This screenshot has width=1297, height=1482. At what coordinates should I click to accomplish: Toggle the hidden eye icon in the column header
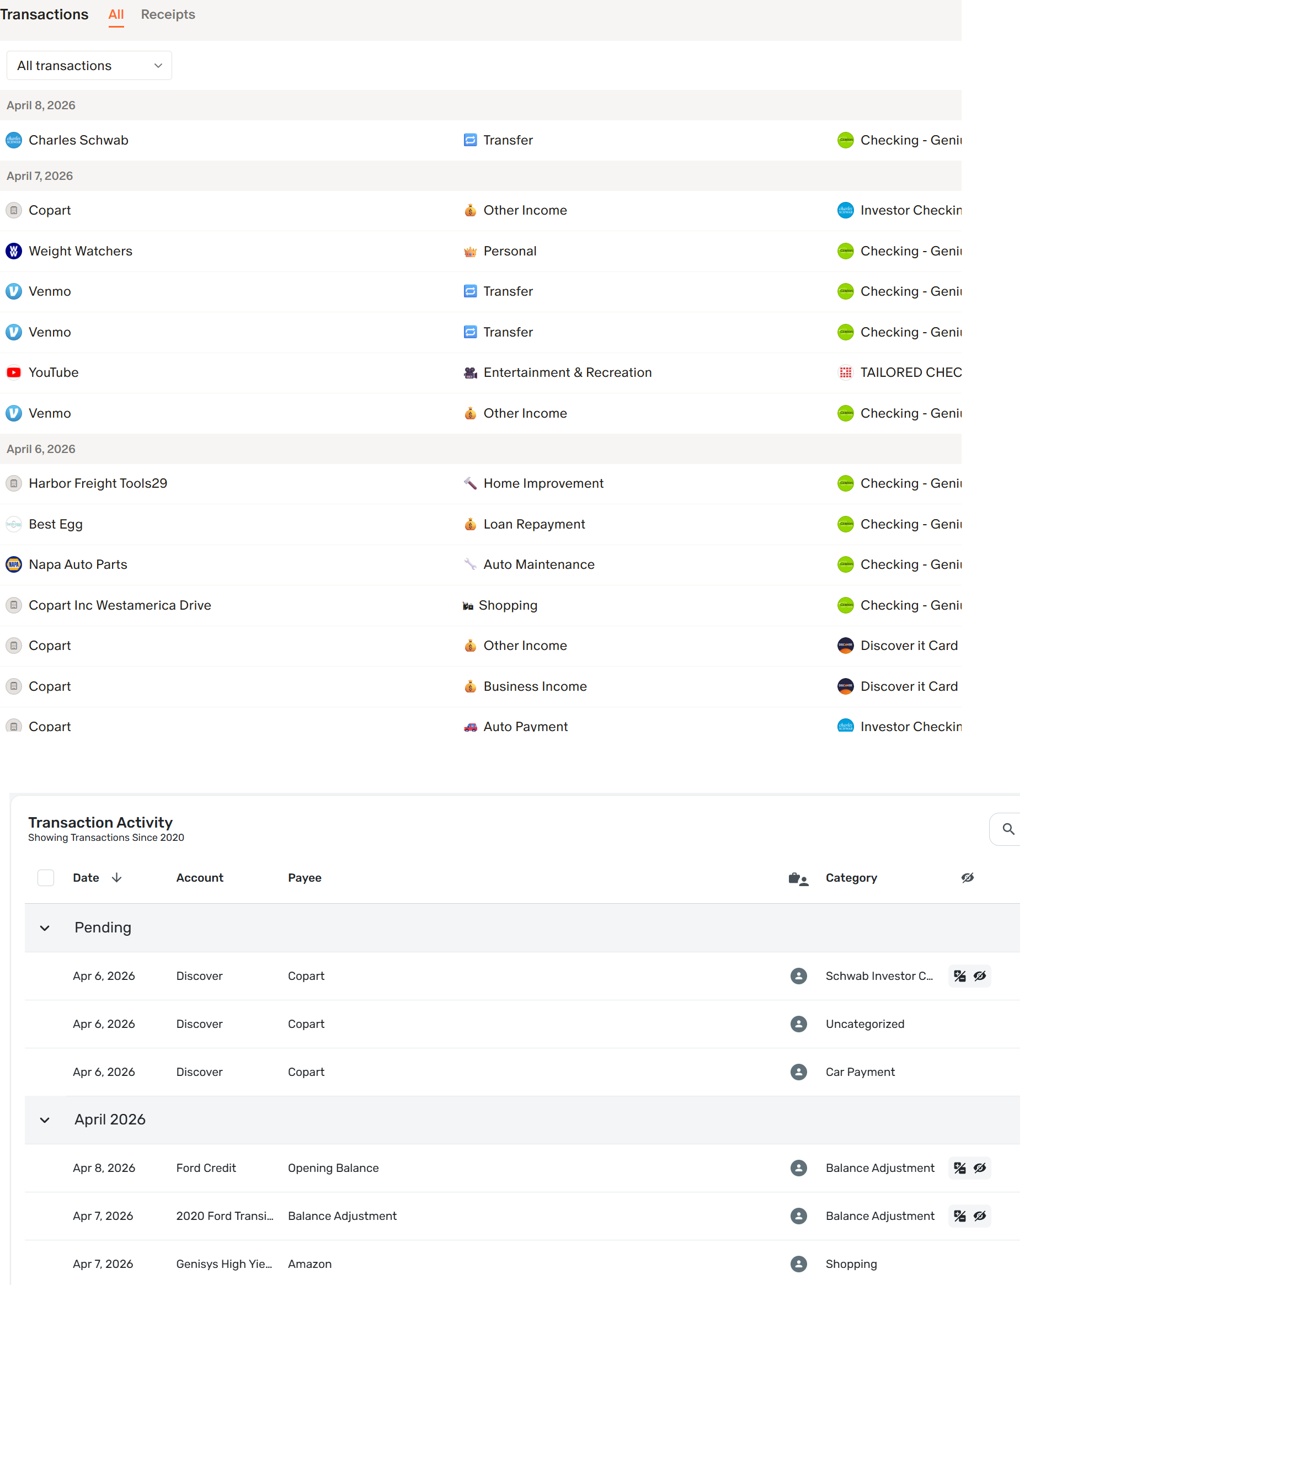[x=967, y=877]
